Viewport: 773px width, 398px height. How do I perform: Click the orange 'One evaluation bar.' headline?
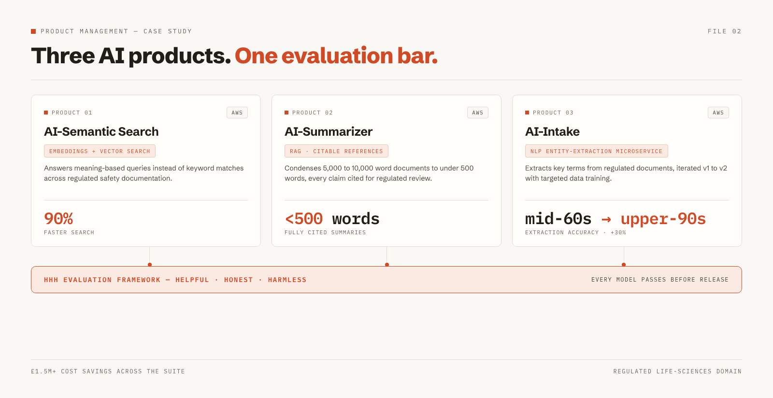[x=336, y=56]
